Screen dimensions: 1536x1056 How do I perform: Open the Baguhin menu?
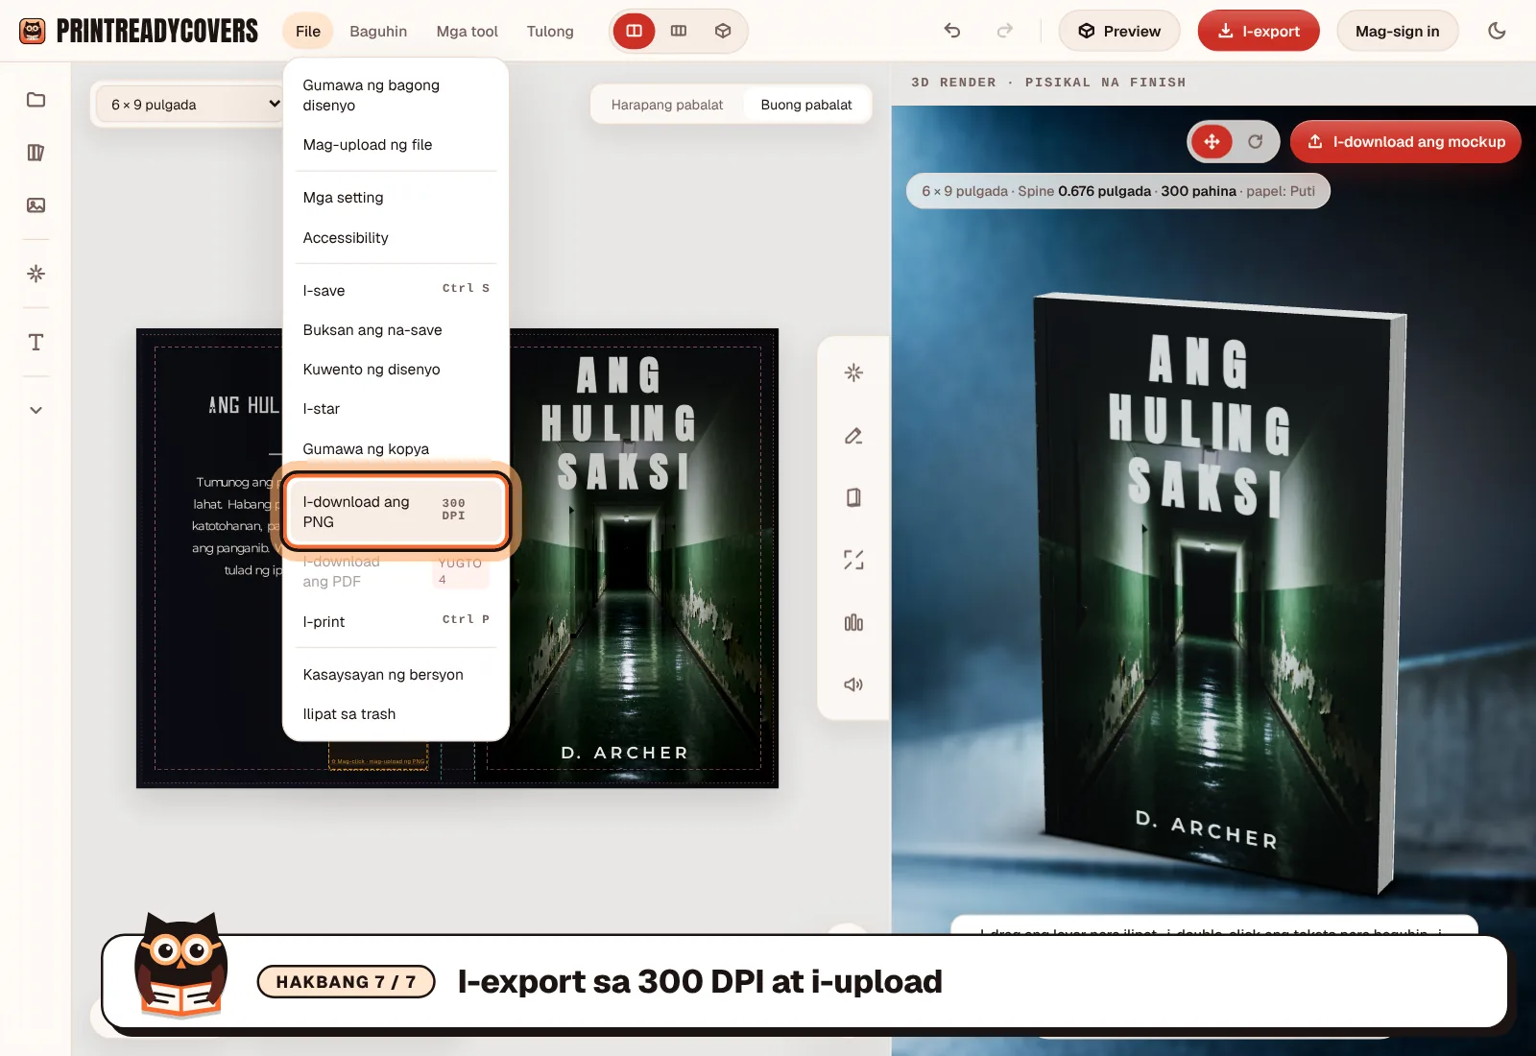[378, 31]
